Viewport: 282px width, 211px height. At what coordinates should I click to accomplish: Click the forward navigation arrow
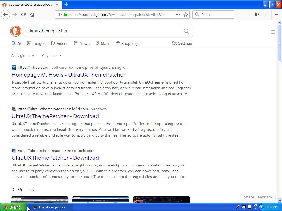click(x=15, y=15)
